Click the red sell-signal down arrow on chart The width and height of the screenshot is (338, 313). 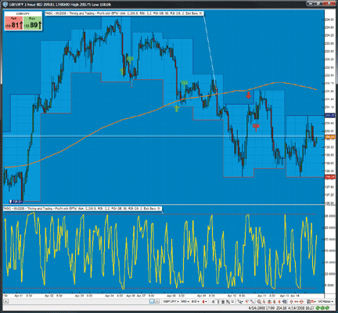click(x=248, y=95)
